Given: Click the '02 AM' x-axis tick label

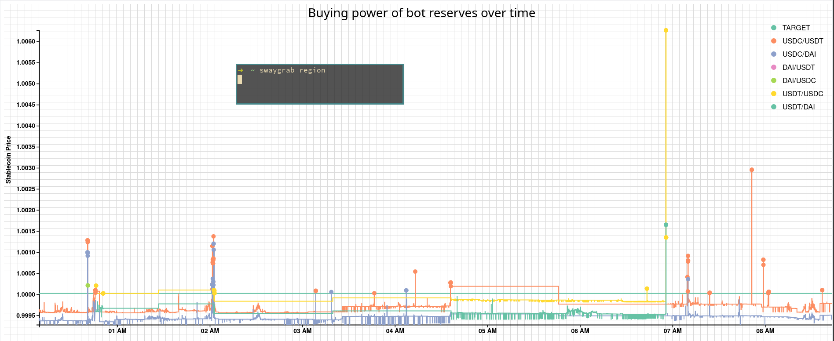Looking at the screenshot, I should click(x=210, y=331).
